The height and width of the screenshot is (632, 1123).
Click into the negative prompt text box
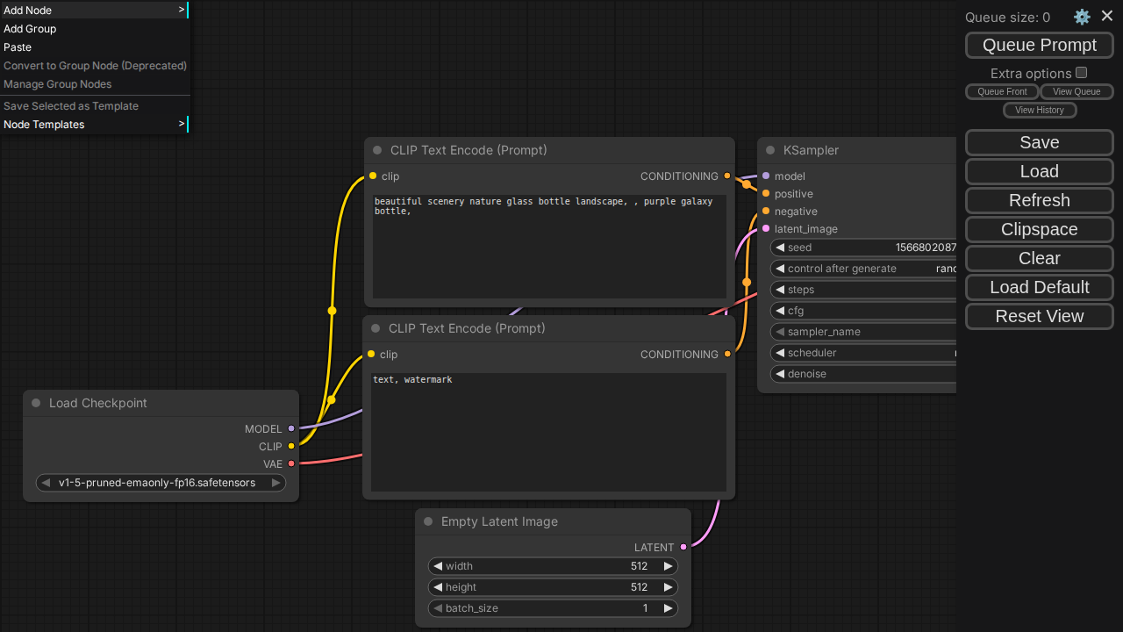(x=548, y=432)
